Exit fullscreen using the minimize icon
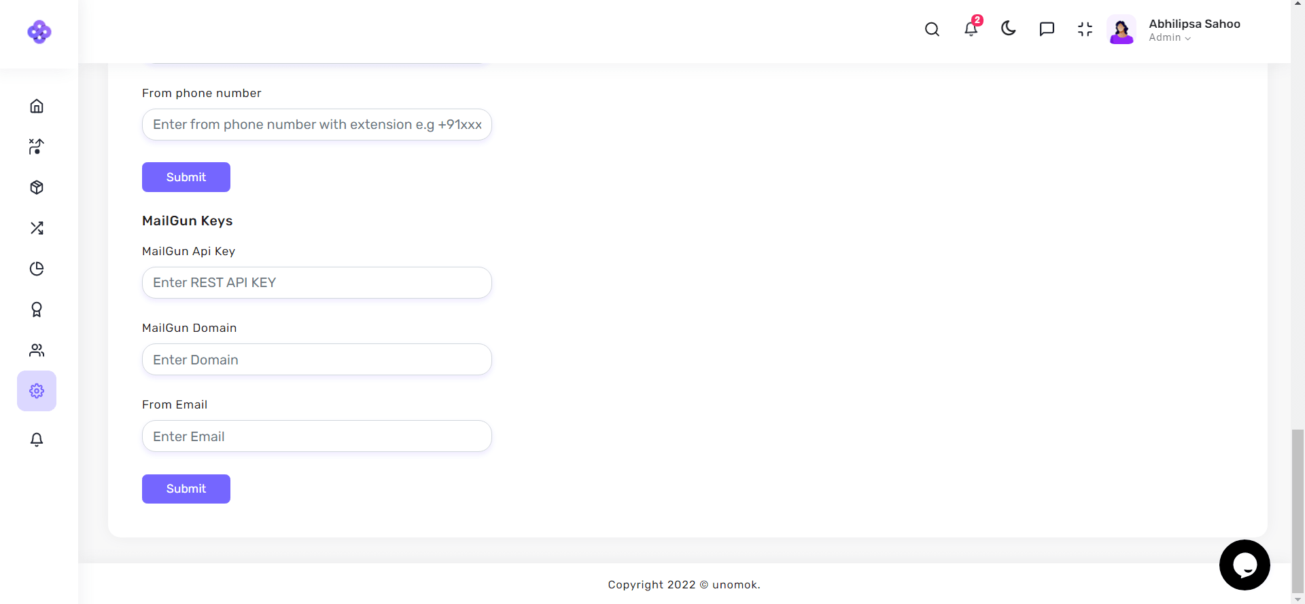Viewport: 1305px width, 604px height. click(1085, 29)
